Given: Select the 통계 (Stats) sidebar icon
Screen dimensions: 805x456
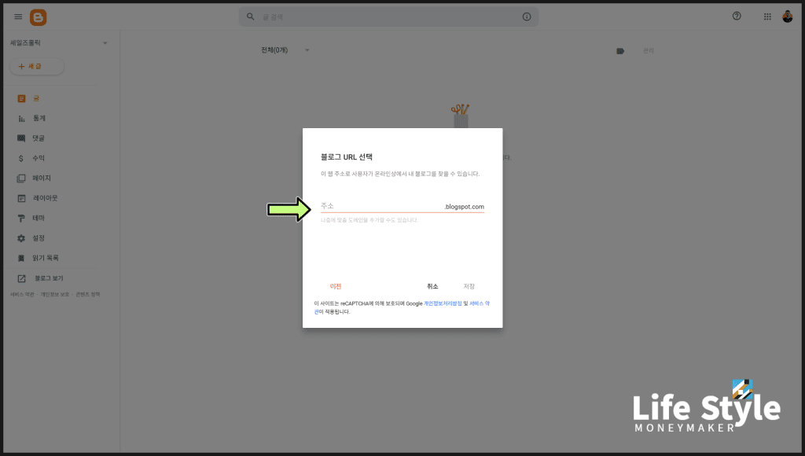Looking at the screenshot, I should pyautogui.click(x=20, y=118).
